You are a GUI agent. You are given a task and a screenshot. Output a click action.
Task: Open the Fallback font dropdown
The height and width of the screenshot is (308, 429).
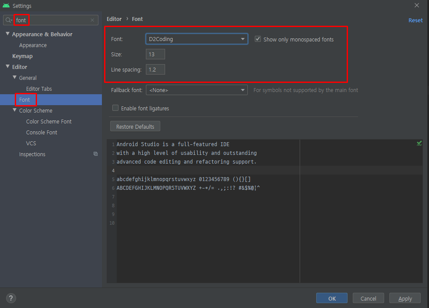click(x=197, y=90)
